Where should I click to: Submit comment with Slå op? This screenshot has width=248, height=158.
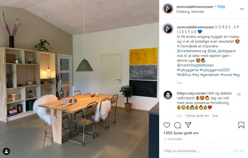click(239, 151)
